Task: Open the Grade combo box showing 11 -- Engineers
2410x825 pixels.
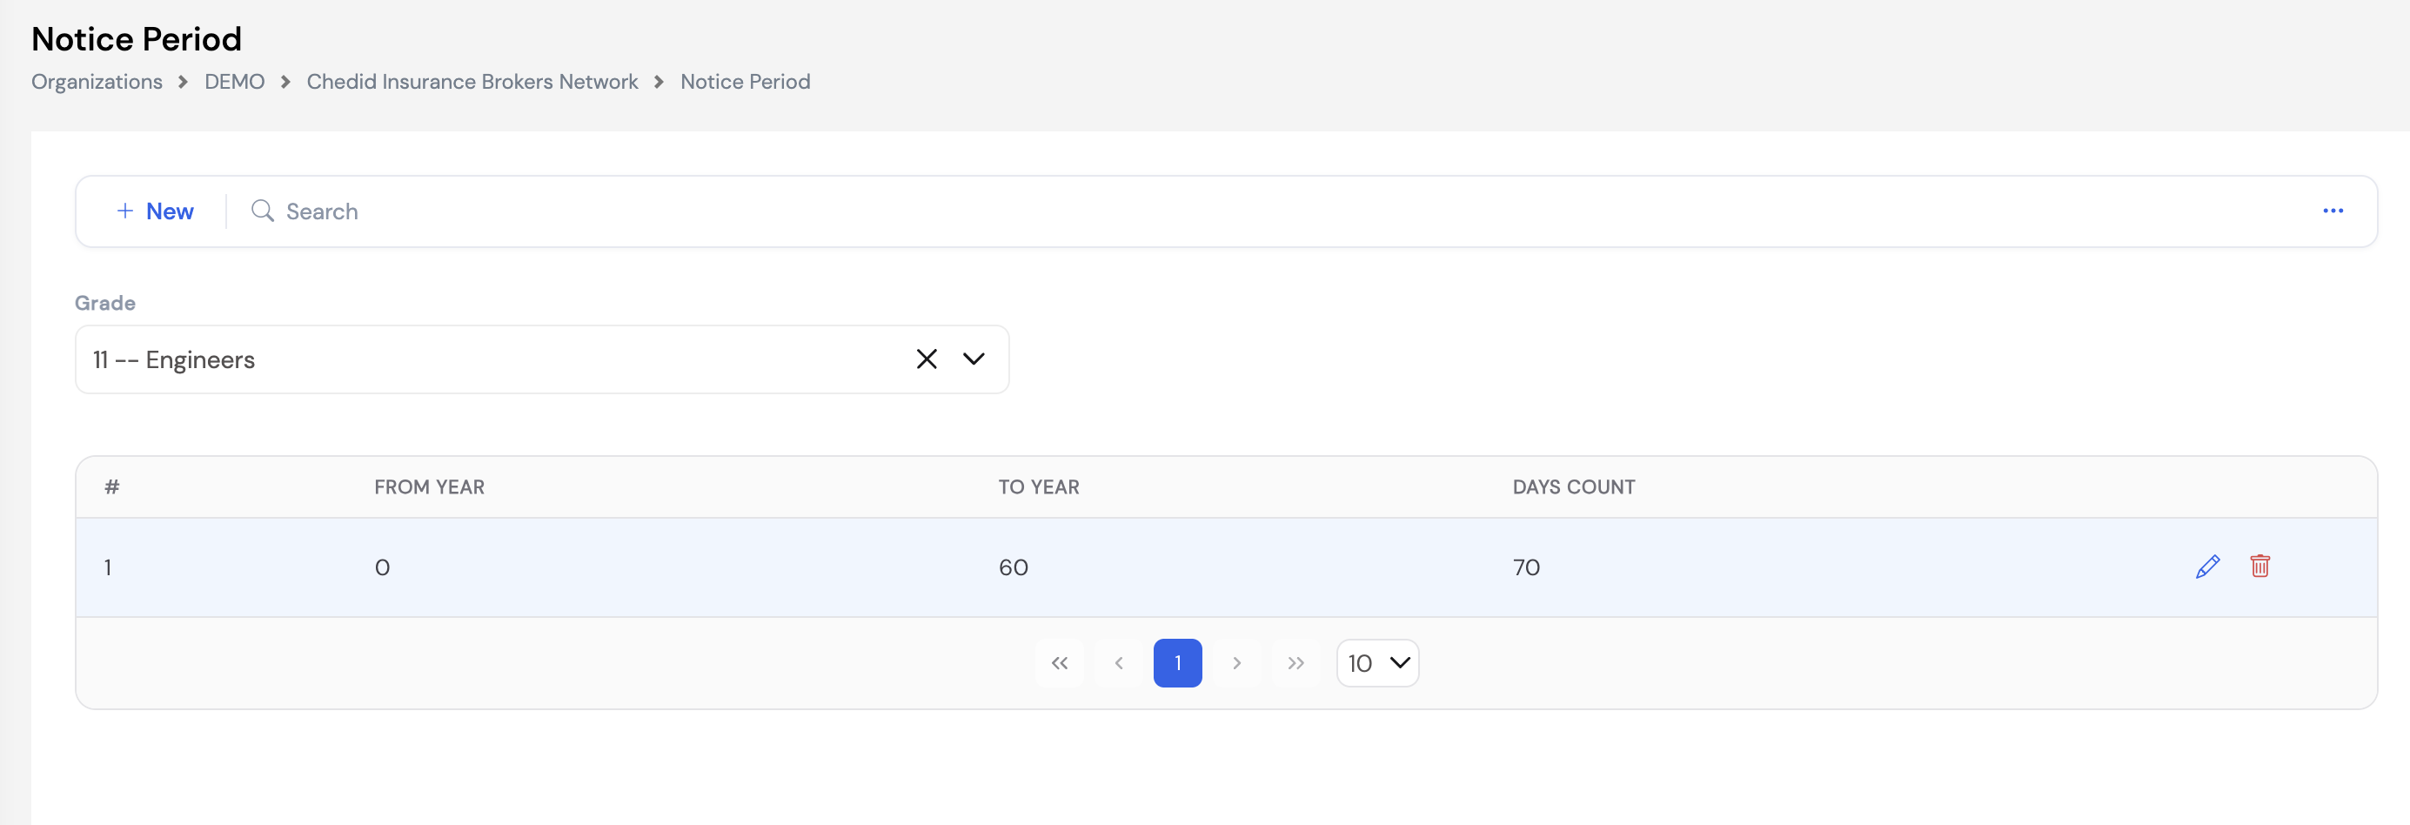Action: coord(542,359)
